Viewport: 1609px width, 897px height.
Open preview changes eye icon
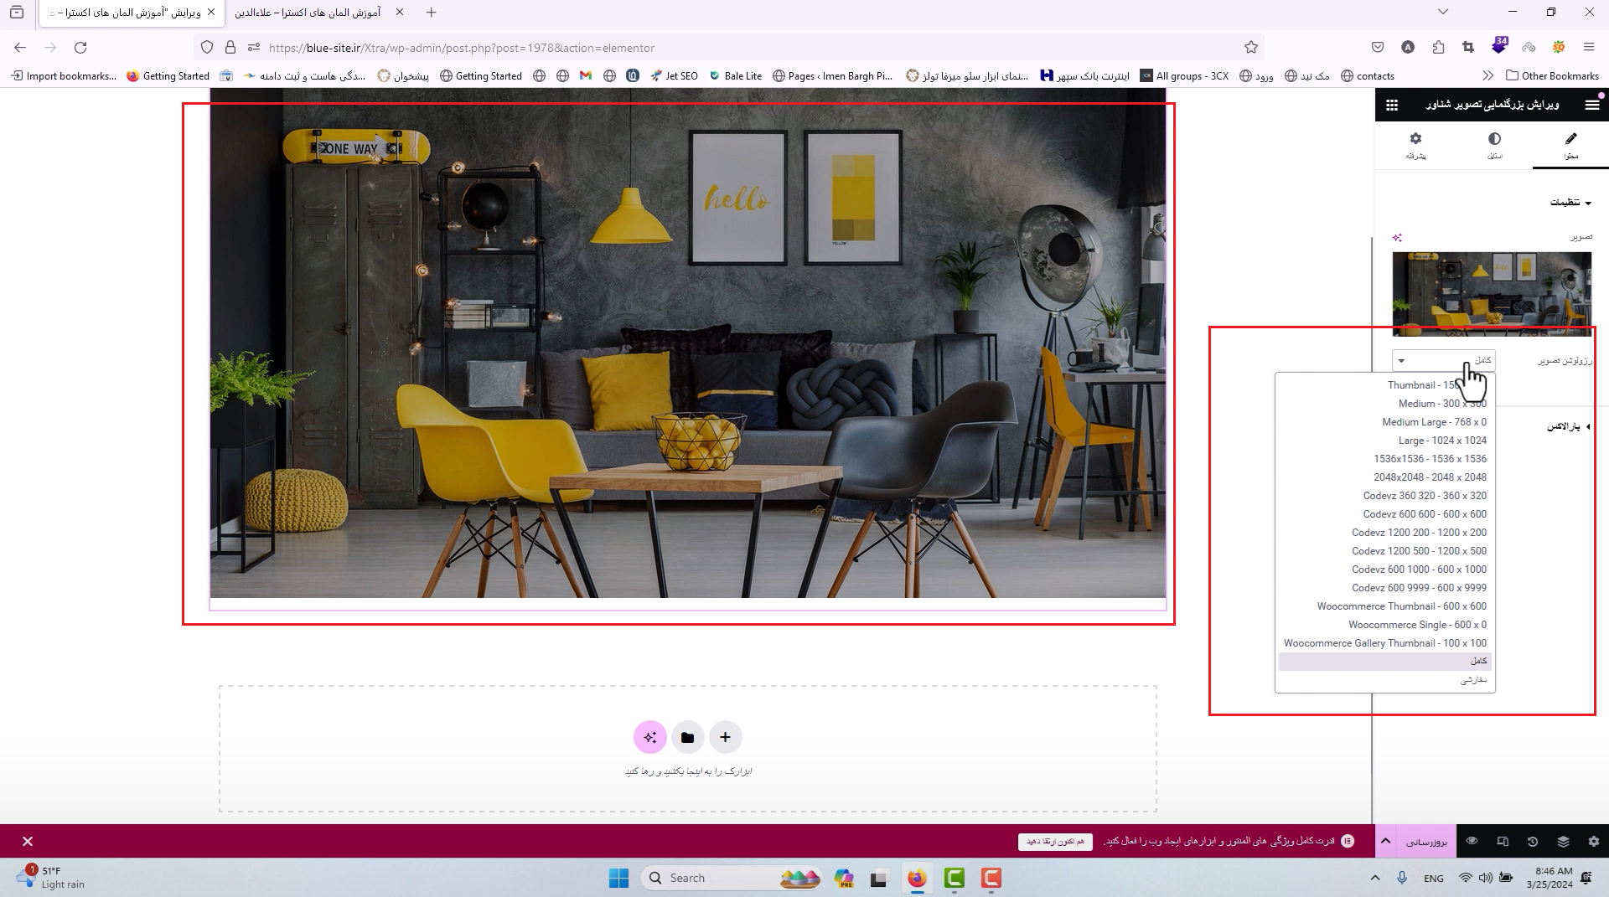tap(1472, 841)
